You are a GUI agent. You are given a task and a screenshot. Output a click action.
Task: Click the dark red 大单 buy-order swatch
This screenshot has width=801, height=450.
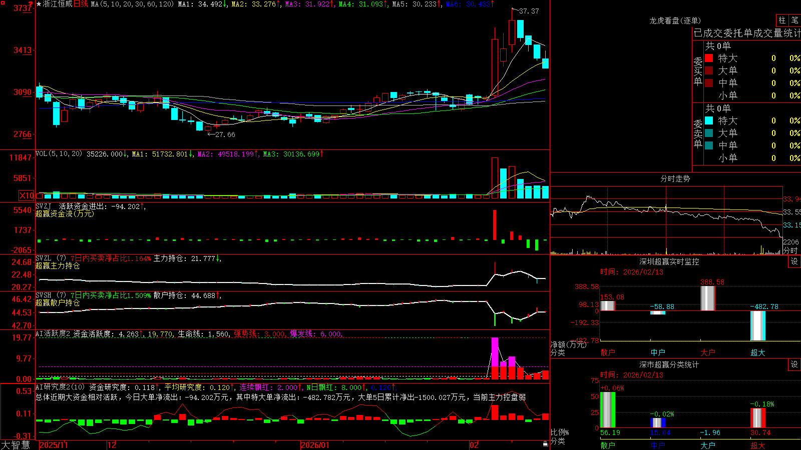709,70
